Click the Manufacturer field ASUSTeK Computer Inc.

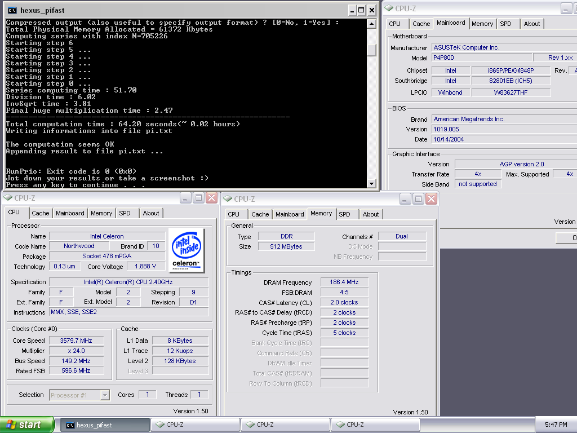click(504, 47)
